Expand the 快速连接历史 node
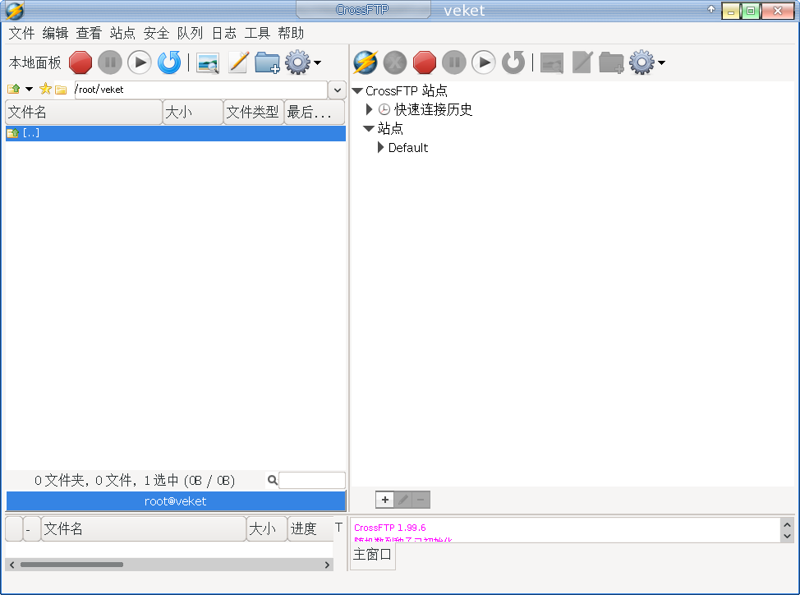Screen dimensions: 800x595 370,109
